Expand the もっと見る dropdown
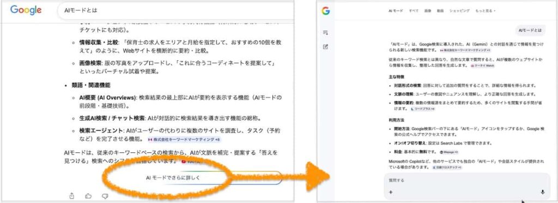558x203 pixels. (486, 11)
